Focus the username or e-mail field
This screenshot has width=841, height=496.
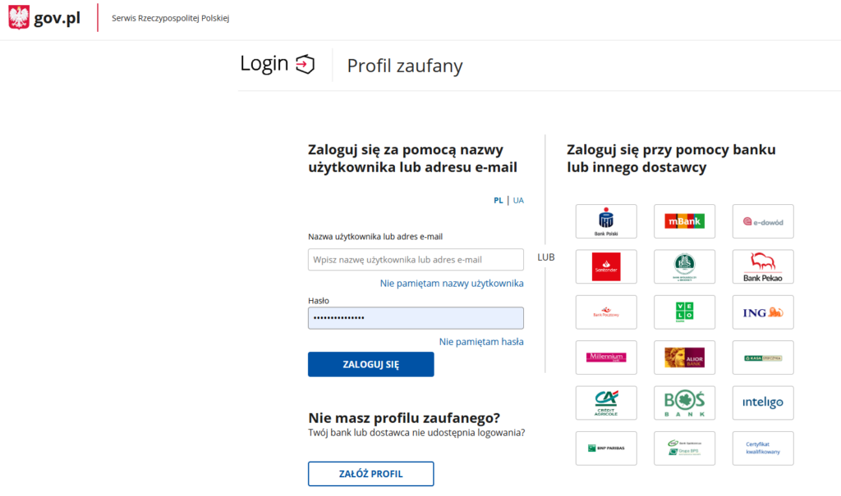(416, 260)
